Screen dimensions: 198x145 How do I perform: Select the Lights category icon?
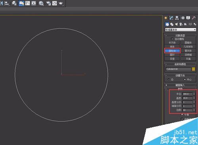[176, 24]
